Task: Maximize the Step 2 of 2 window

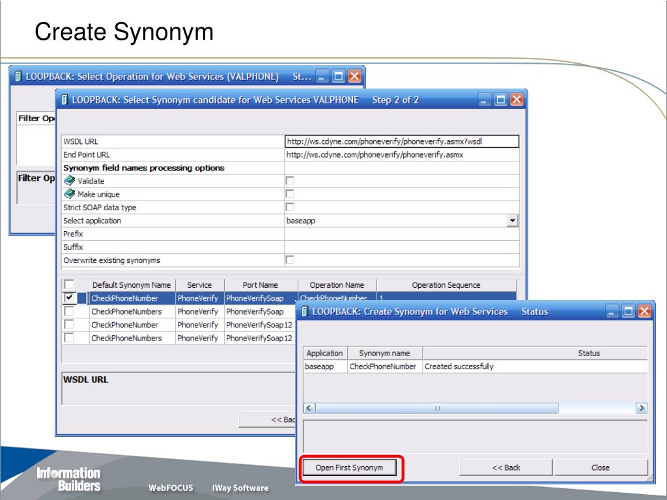Action: [x=501, y=100]
